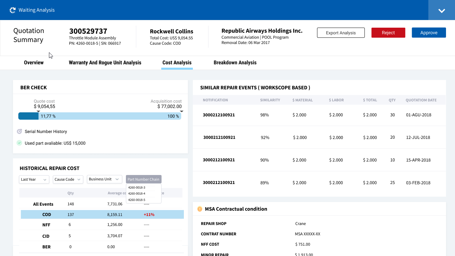The image size is (455, 256).
Task: Click the date 12-JUL-2018
Action: pos(418,137)
